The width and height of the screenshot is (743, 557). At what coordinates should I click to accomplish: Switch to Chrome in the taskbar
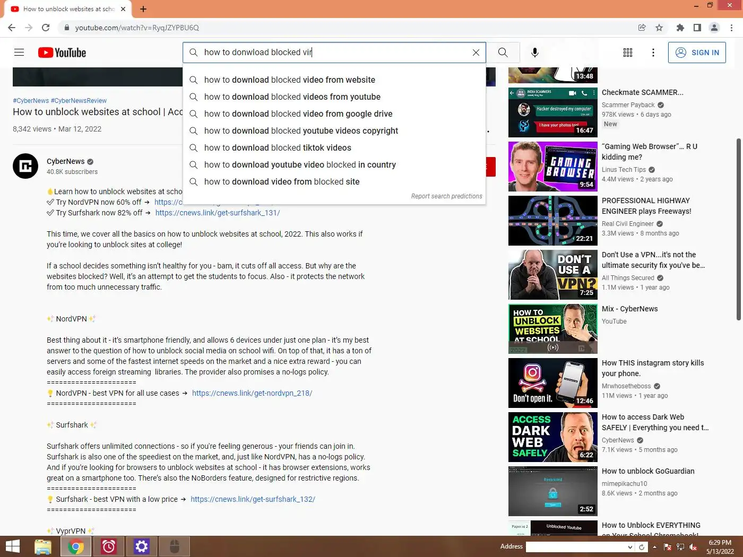pyautogui.click(x=76, y=546)
